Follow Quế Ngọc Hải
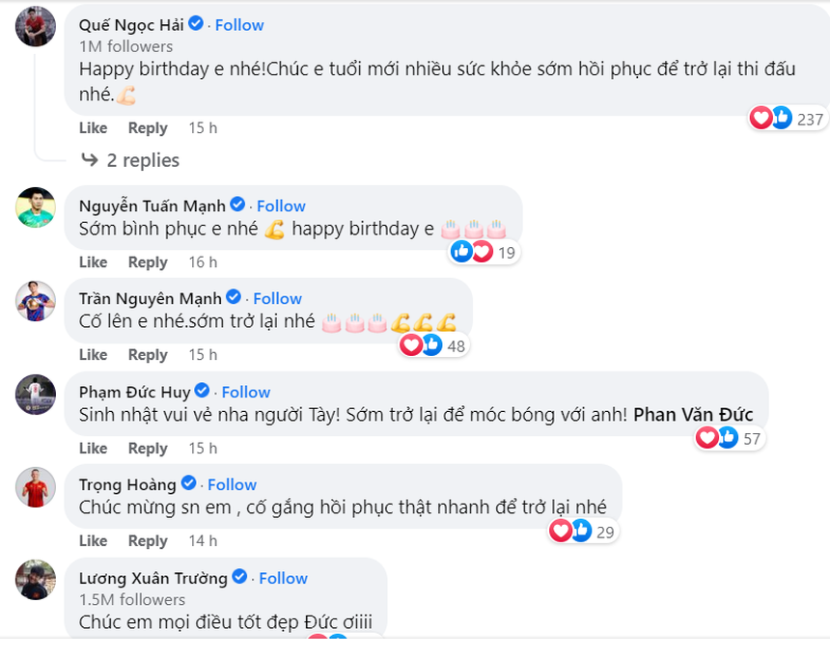This screenshot has width=830, height=658. coord(239,25)
